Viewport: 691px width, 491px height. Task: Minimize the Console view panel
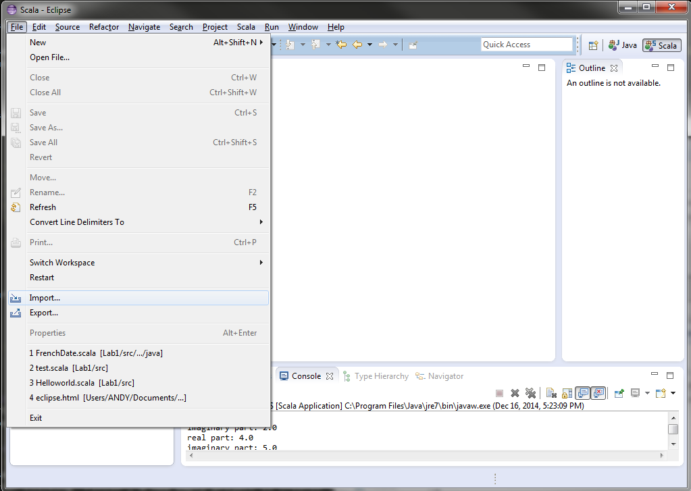[x=653, y=375]
